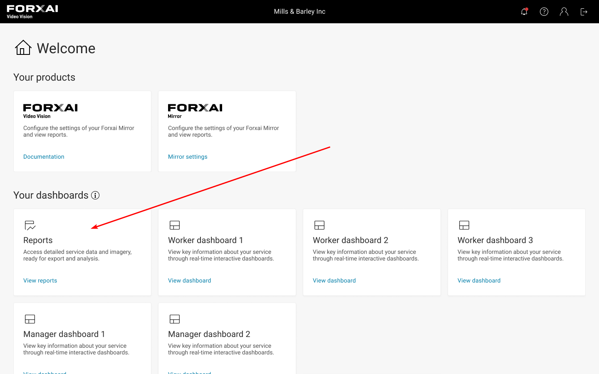
Task: Click the Video Vision card description text
Action: [x=79, y=131]
